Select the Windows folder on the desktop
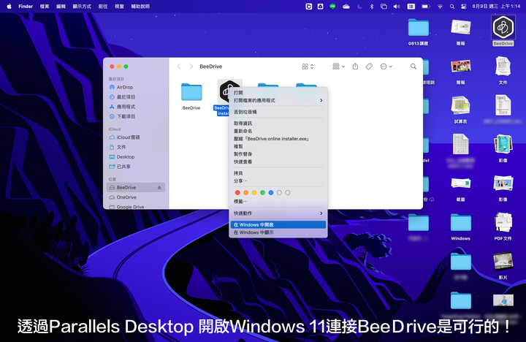 tap(460, 227)
